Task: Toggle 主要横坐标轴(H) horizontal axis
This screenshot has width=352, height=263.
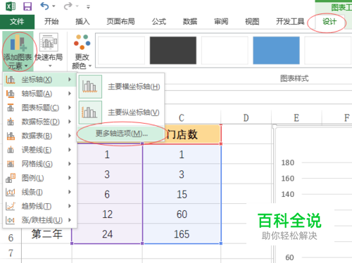Action: (x=120, y=86)
